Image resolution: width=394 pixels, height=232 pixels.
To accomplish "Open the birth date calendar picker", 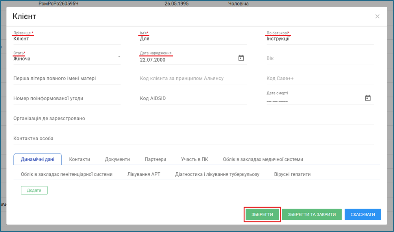I will tap(241, 58).
